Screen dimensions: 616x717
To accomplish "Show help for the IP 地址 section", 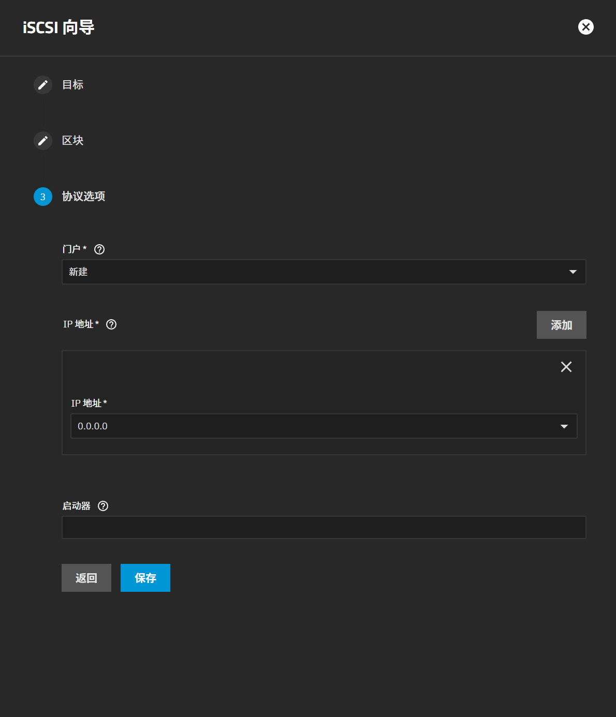I will point(111,324).
